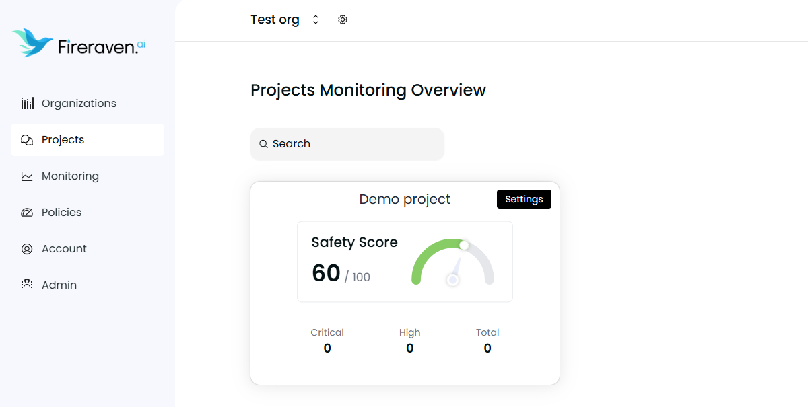
Task: Switch to the Monitoring section
Action: (x=69, y=176)
